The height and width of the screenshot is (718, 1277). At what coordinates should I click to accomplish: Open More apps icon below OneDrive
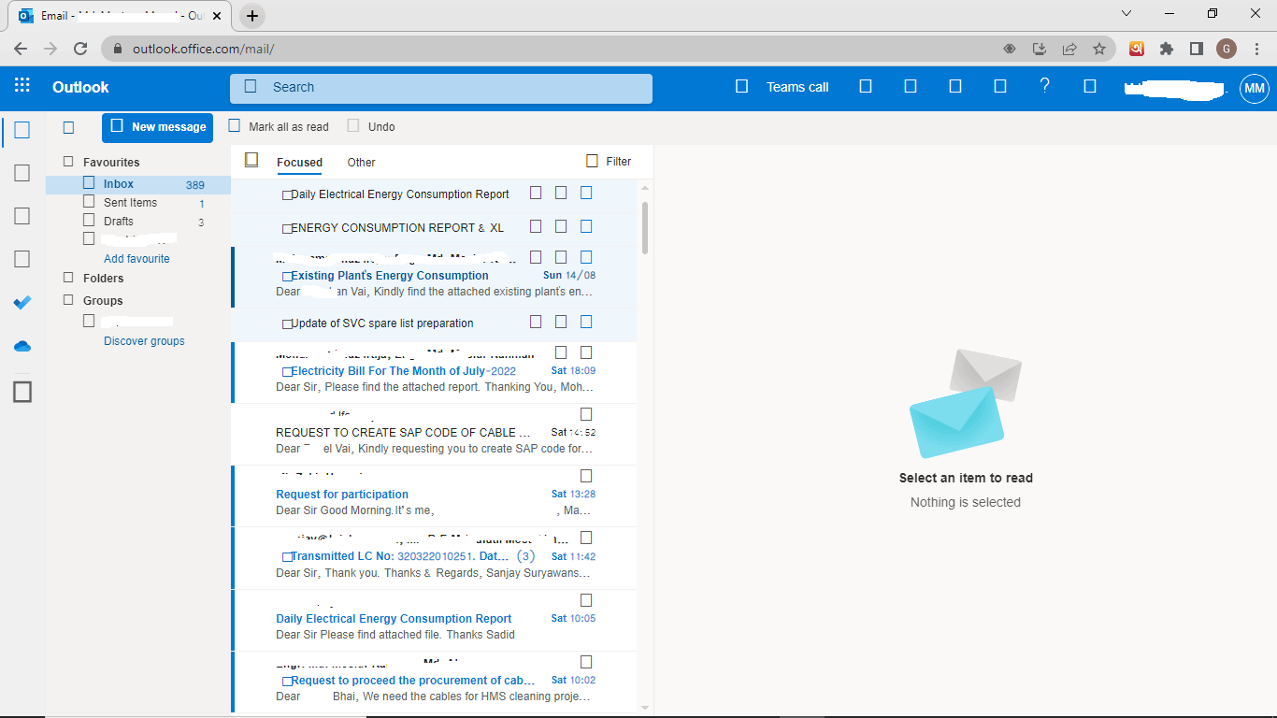coord(22,392)
